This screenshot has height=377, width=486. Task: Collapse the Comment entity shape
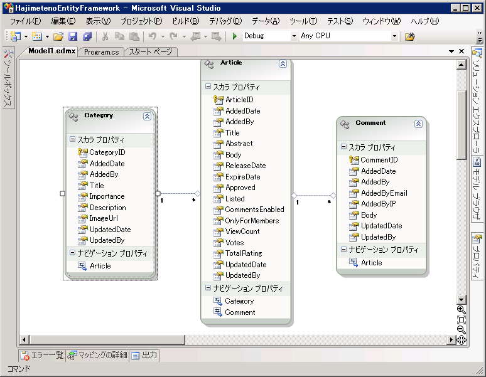click(x=418, y=124)
